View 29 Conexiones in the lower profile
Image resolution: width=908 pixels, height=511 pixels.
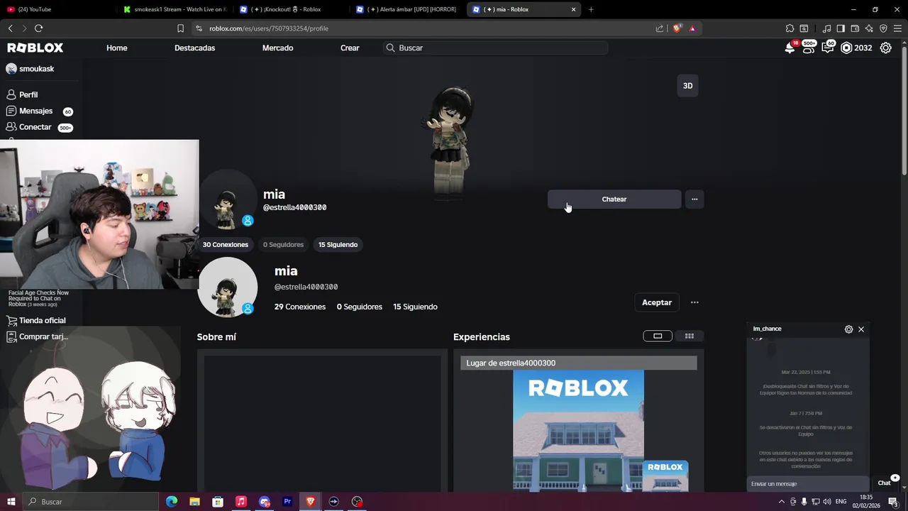pyautogui.click(x=300, y=307)
